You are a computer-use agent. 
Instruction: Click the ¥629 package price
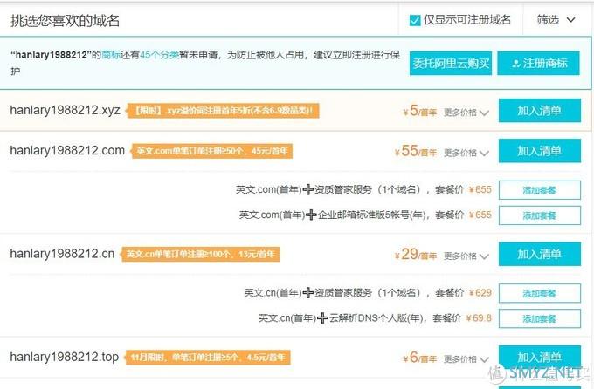[x=480, y=292]
